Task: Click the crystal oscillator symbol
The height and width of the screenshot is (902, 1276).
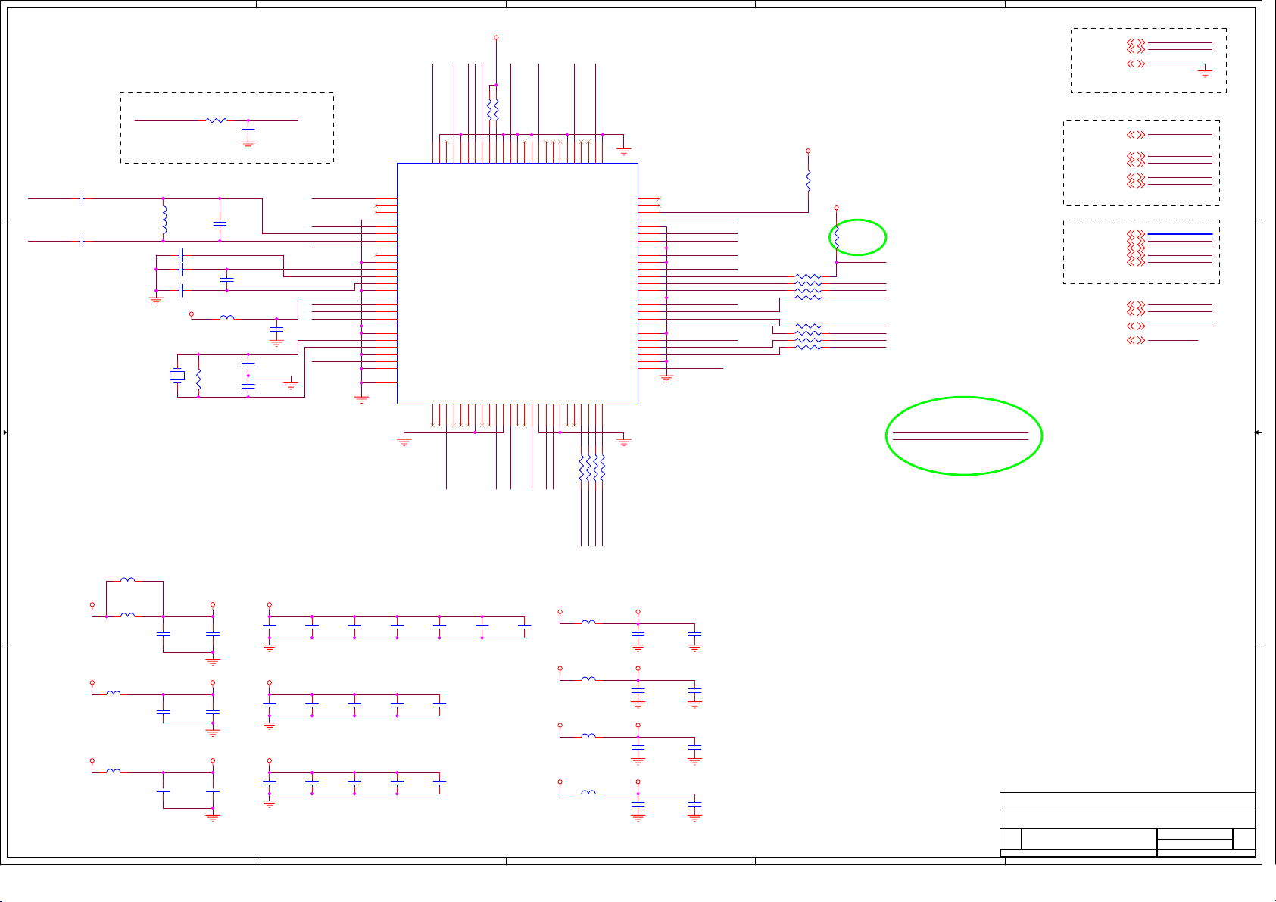Action: click(177, 376)
